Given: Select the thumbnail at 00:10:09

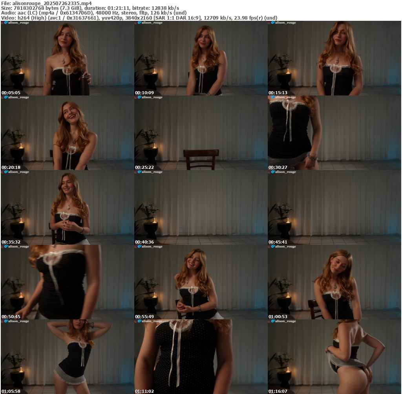Looking at the screenshot, I should 201,58.
